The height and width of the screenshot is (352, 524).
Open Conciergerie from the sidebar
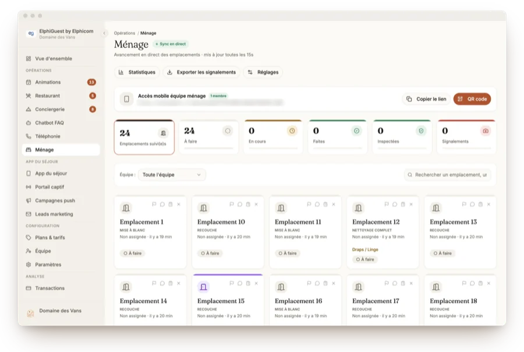click(61, 109)
